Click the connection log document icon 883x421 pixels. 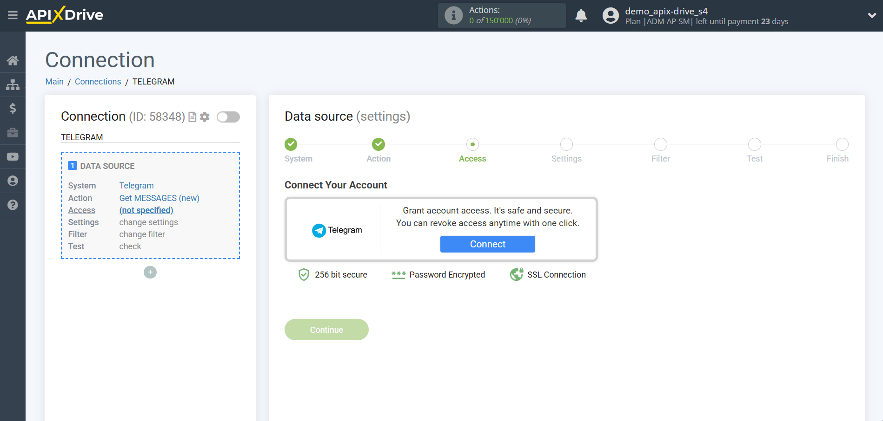[192, 117]
